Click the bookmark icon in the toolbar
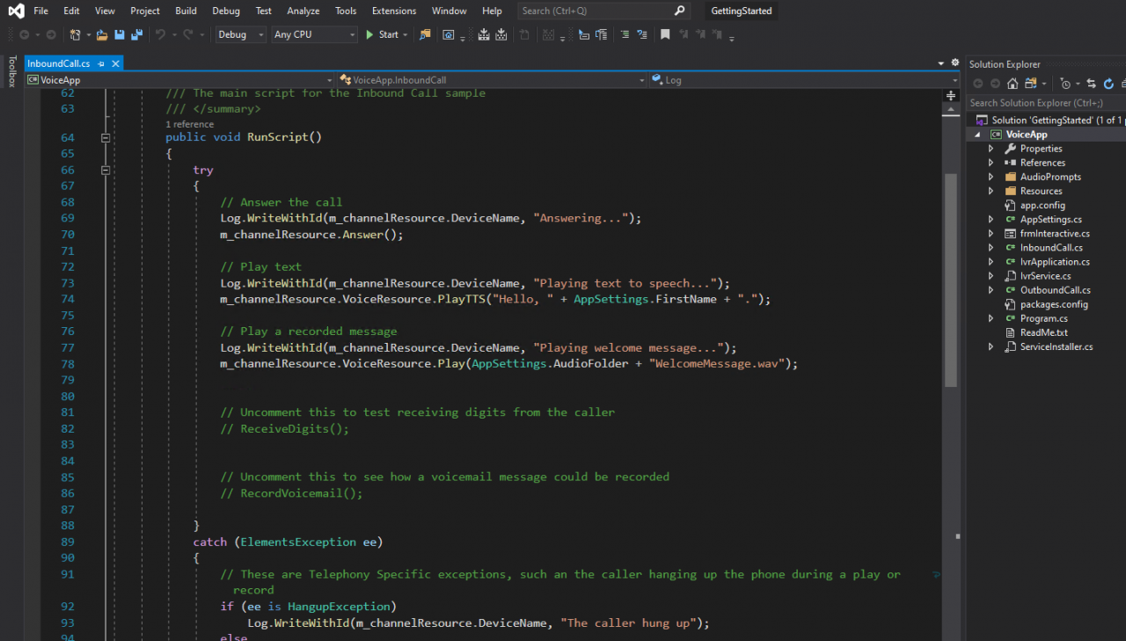Image resolution: width=1126 pixels, height=641 pixels. pos(665,35)
